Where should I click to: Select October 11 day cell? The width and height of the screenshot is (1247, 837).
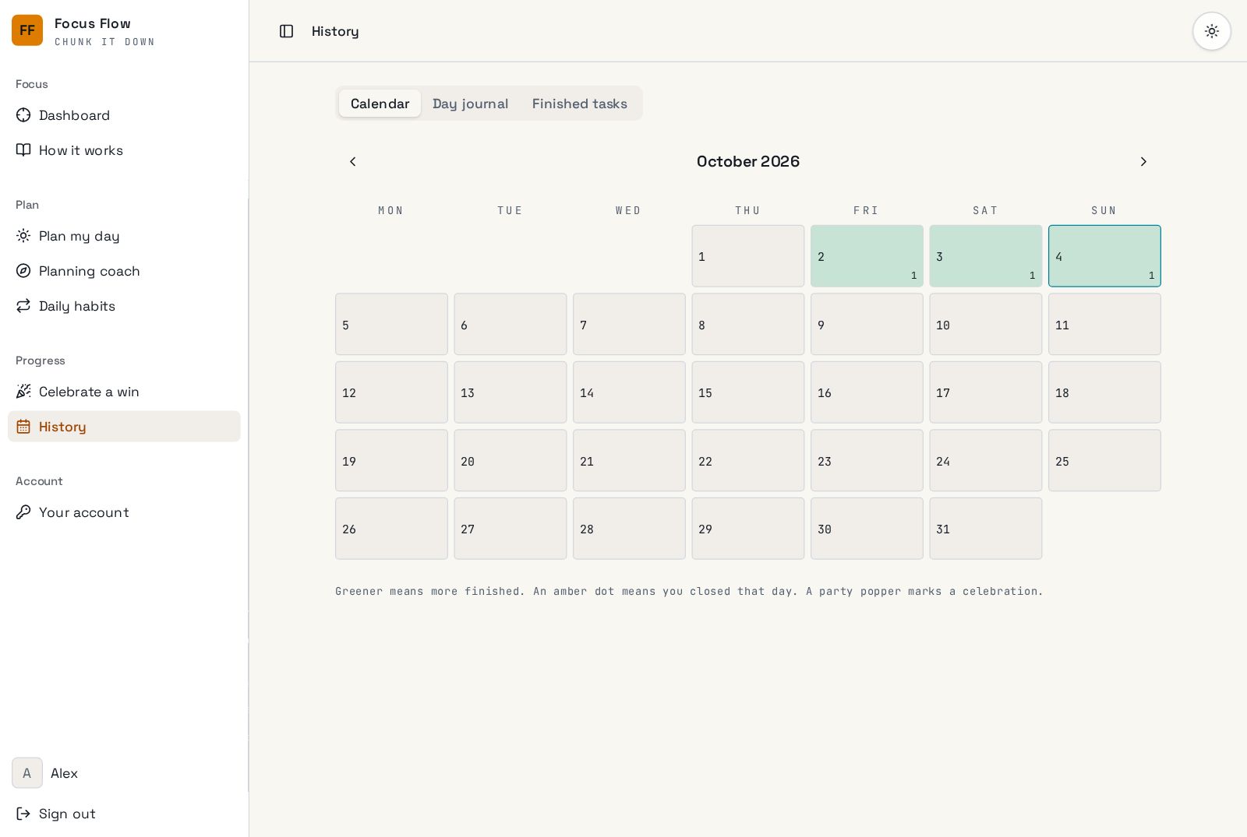(1104, 324)
